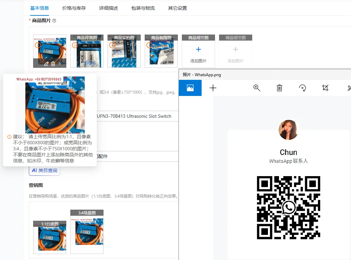Move first product image right with arrow
351x260 pixels.
tap(60, 64)
